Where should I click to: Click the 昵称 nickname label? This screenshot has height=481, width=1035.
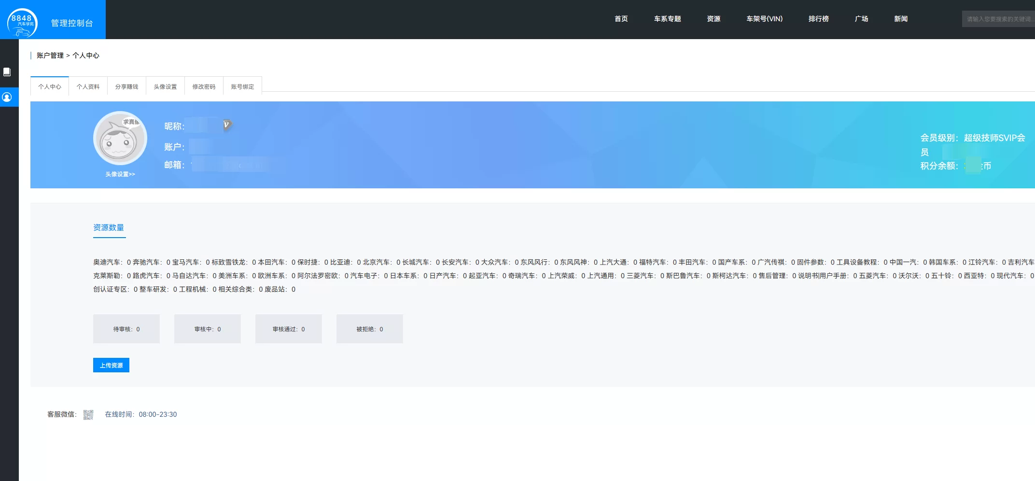[174, 127]
